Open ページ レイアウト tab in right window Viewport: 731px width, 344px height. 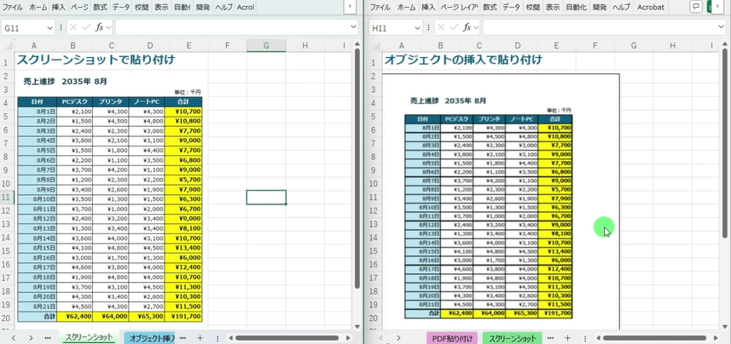(459, 7)
